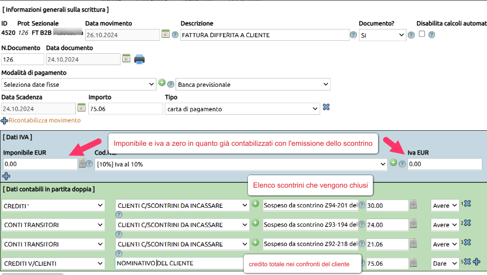
Task: Open CONTI TRANSITORI dropdown in 21.06 row
Action: [x=53, y=244]
